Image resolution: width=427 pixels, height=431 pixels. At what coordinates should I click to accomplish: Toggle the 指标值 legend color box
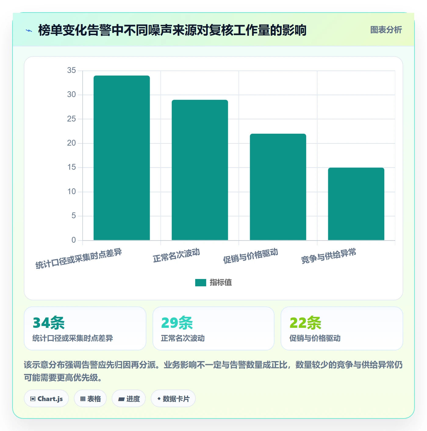pos(201,283)
